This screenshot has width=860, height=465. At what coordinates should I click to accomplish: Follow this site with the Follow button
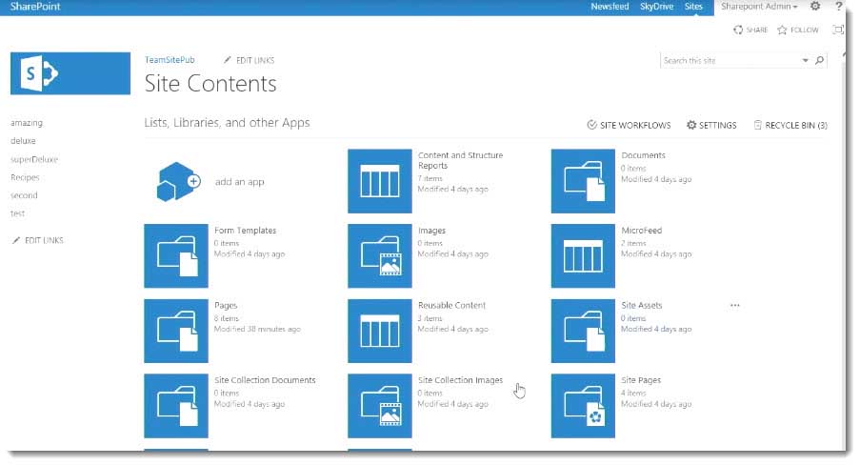click(798, 30)
